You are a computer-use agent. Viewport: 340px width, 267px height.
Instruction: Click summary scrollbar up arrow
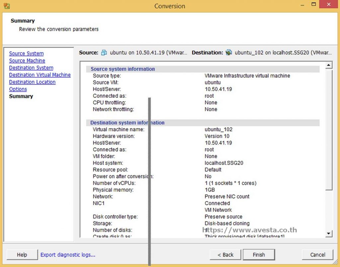pyautogui.click(x=329, y=65)
